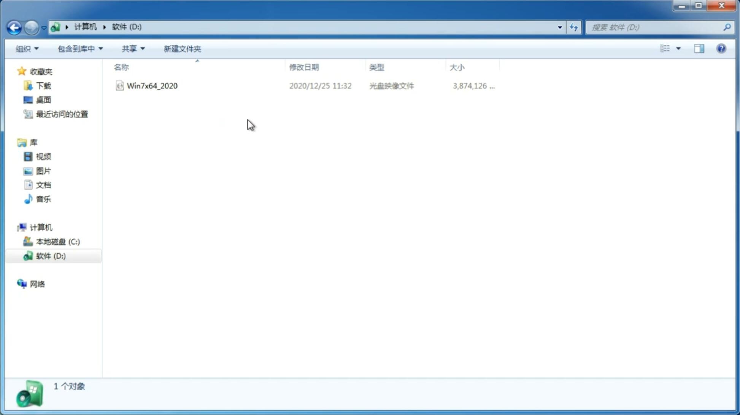Expand the 共享 dropdown menu
The image size is (740, 415).
click(x=133, y=48)
